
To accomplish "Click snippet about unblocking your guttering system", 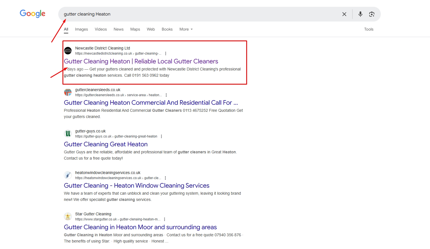I will tap(152, 196).
